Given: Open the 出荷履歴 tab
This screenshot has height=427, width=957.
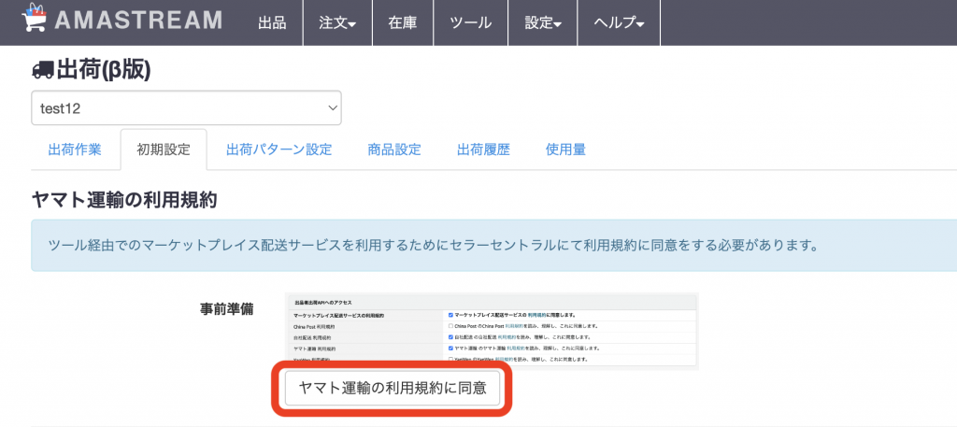Looking at the screenshot, I should (x=483, y=149).
